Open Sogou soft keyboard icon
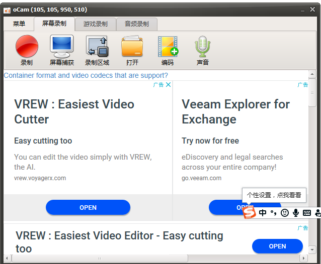This screenshot has height=264, width=321. (x=307, y=213)
